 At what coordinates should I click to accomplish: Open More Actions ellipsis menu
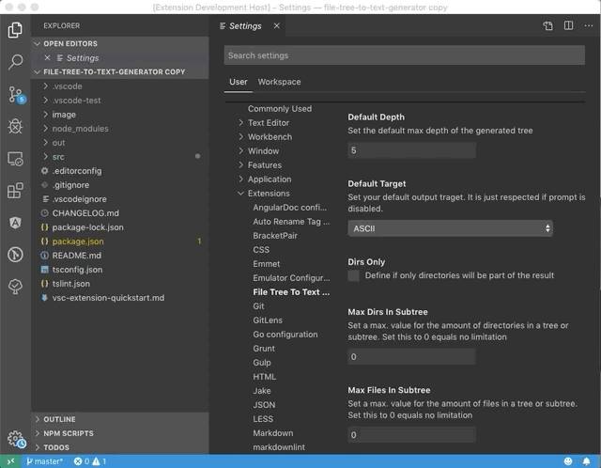[x=589, y=25]
